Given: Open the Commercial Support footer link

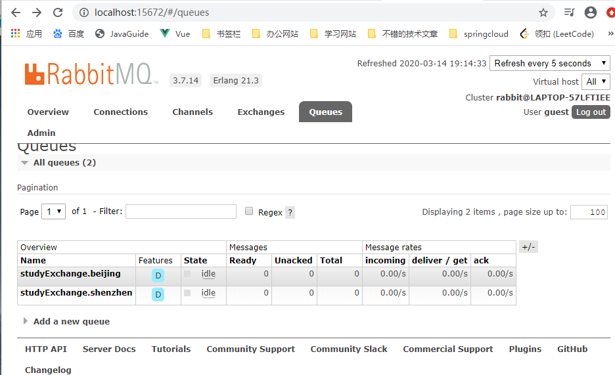Looking at the screenshot, I should pyautogui.click(x=448, y=349).
